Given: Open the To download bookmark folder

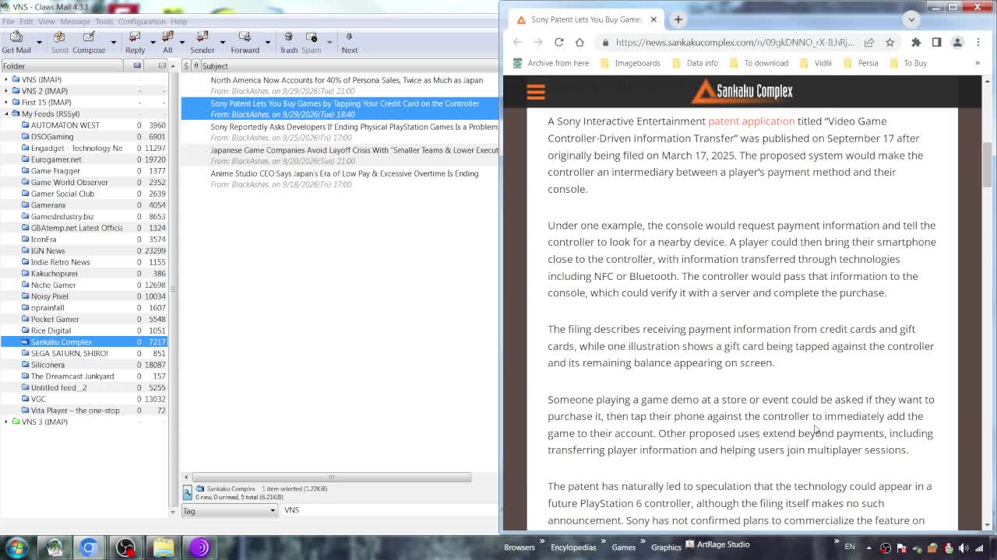Looking at the screenshot, I should click(758, 63).
